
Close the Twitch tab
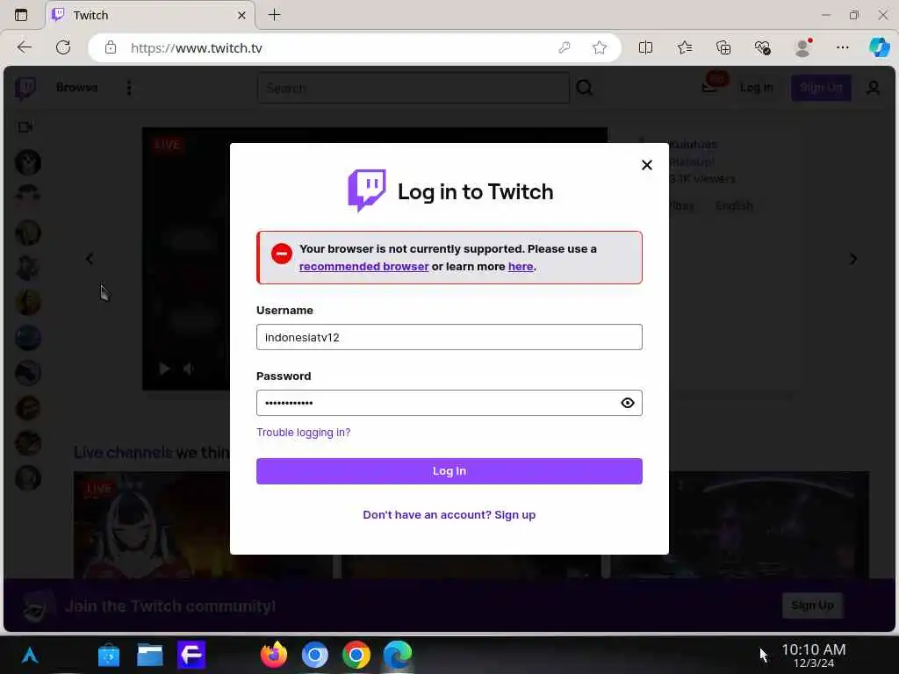[242, 16]
